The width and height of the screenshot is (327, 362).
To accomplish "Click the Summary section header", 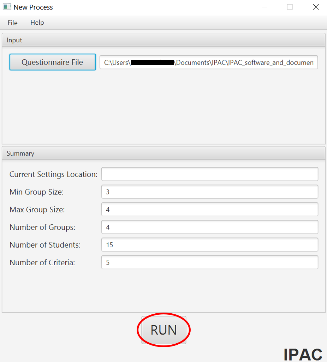I will pos(20,153).
